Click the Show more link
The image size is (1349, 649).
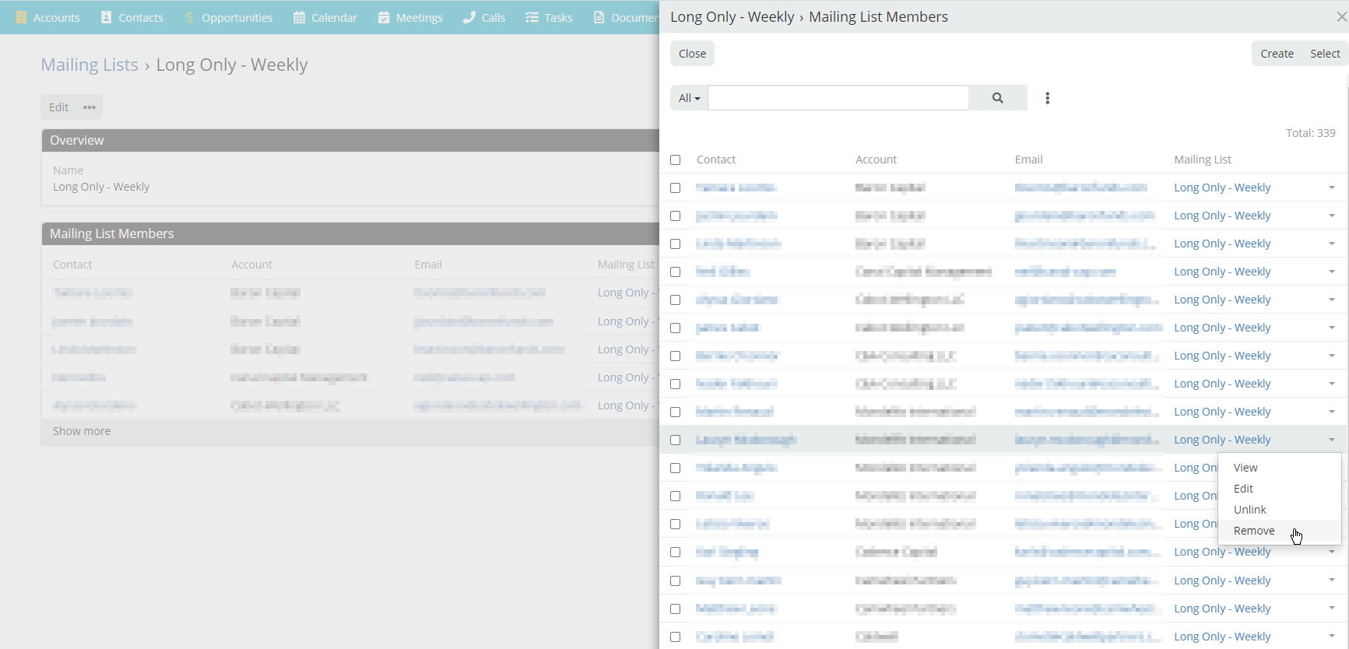[x=82, y=431]
